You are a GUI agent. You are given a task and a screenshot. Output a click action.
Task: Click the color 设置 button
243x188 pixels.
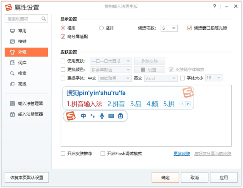click(150, 70)
